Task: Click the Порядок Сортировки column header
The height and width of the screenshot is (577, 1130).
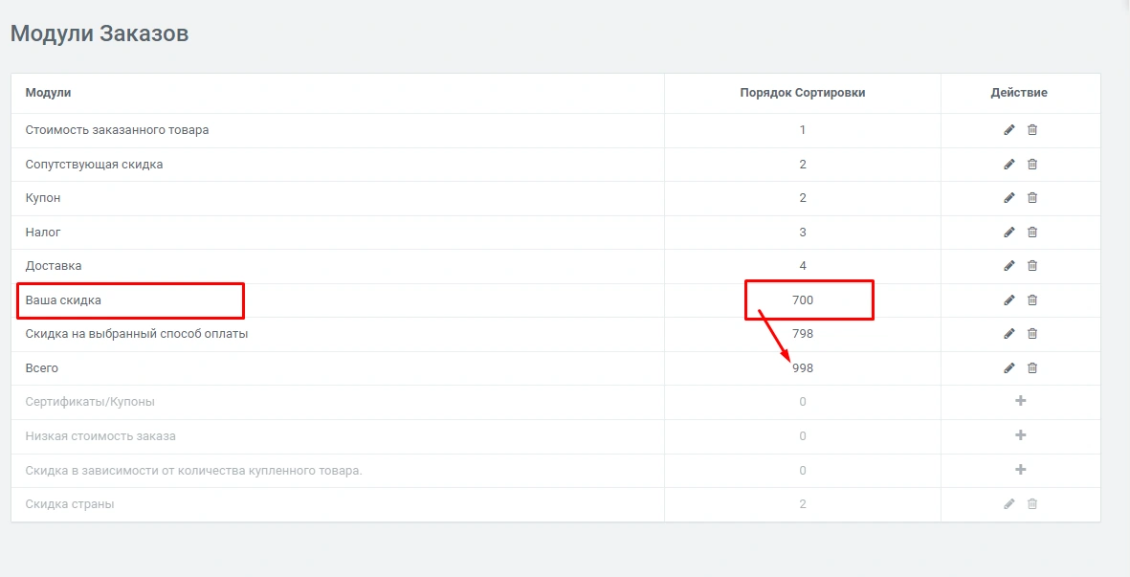Action: 802,93
